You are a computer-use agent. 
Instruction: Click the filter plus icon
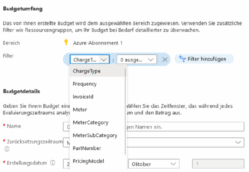[x=182, y=59]
